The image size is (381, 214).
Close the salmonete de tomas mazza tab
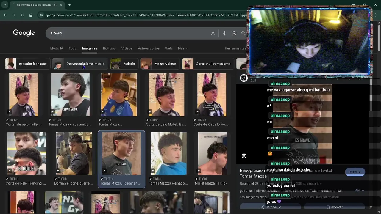(x=61, y=5)
